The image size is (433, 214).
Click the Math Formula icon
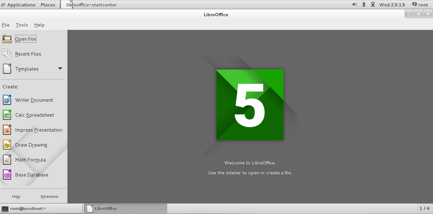pos(7,160)
